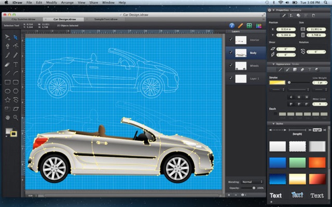This screenshot has height=207, width=332.
Task: Click the yellow Stroke color swatch
Action: click(277, 83)
